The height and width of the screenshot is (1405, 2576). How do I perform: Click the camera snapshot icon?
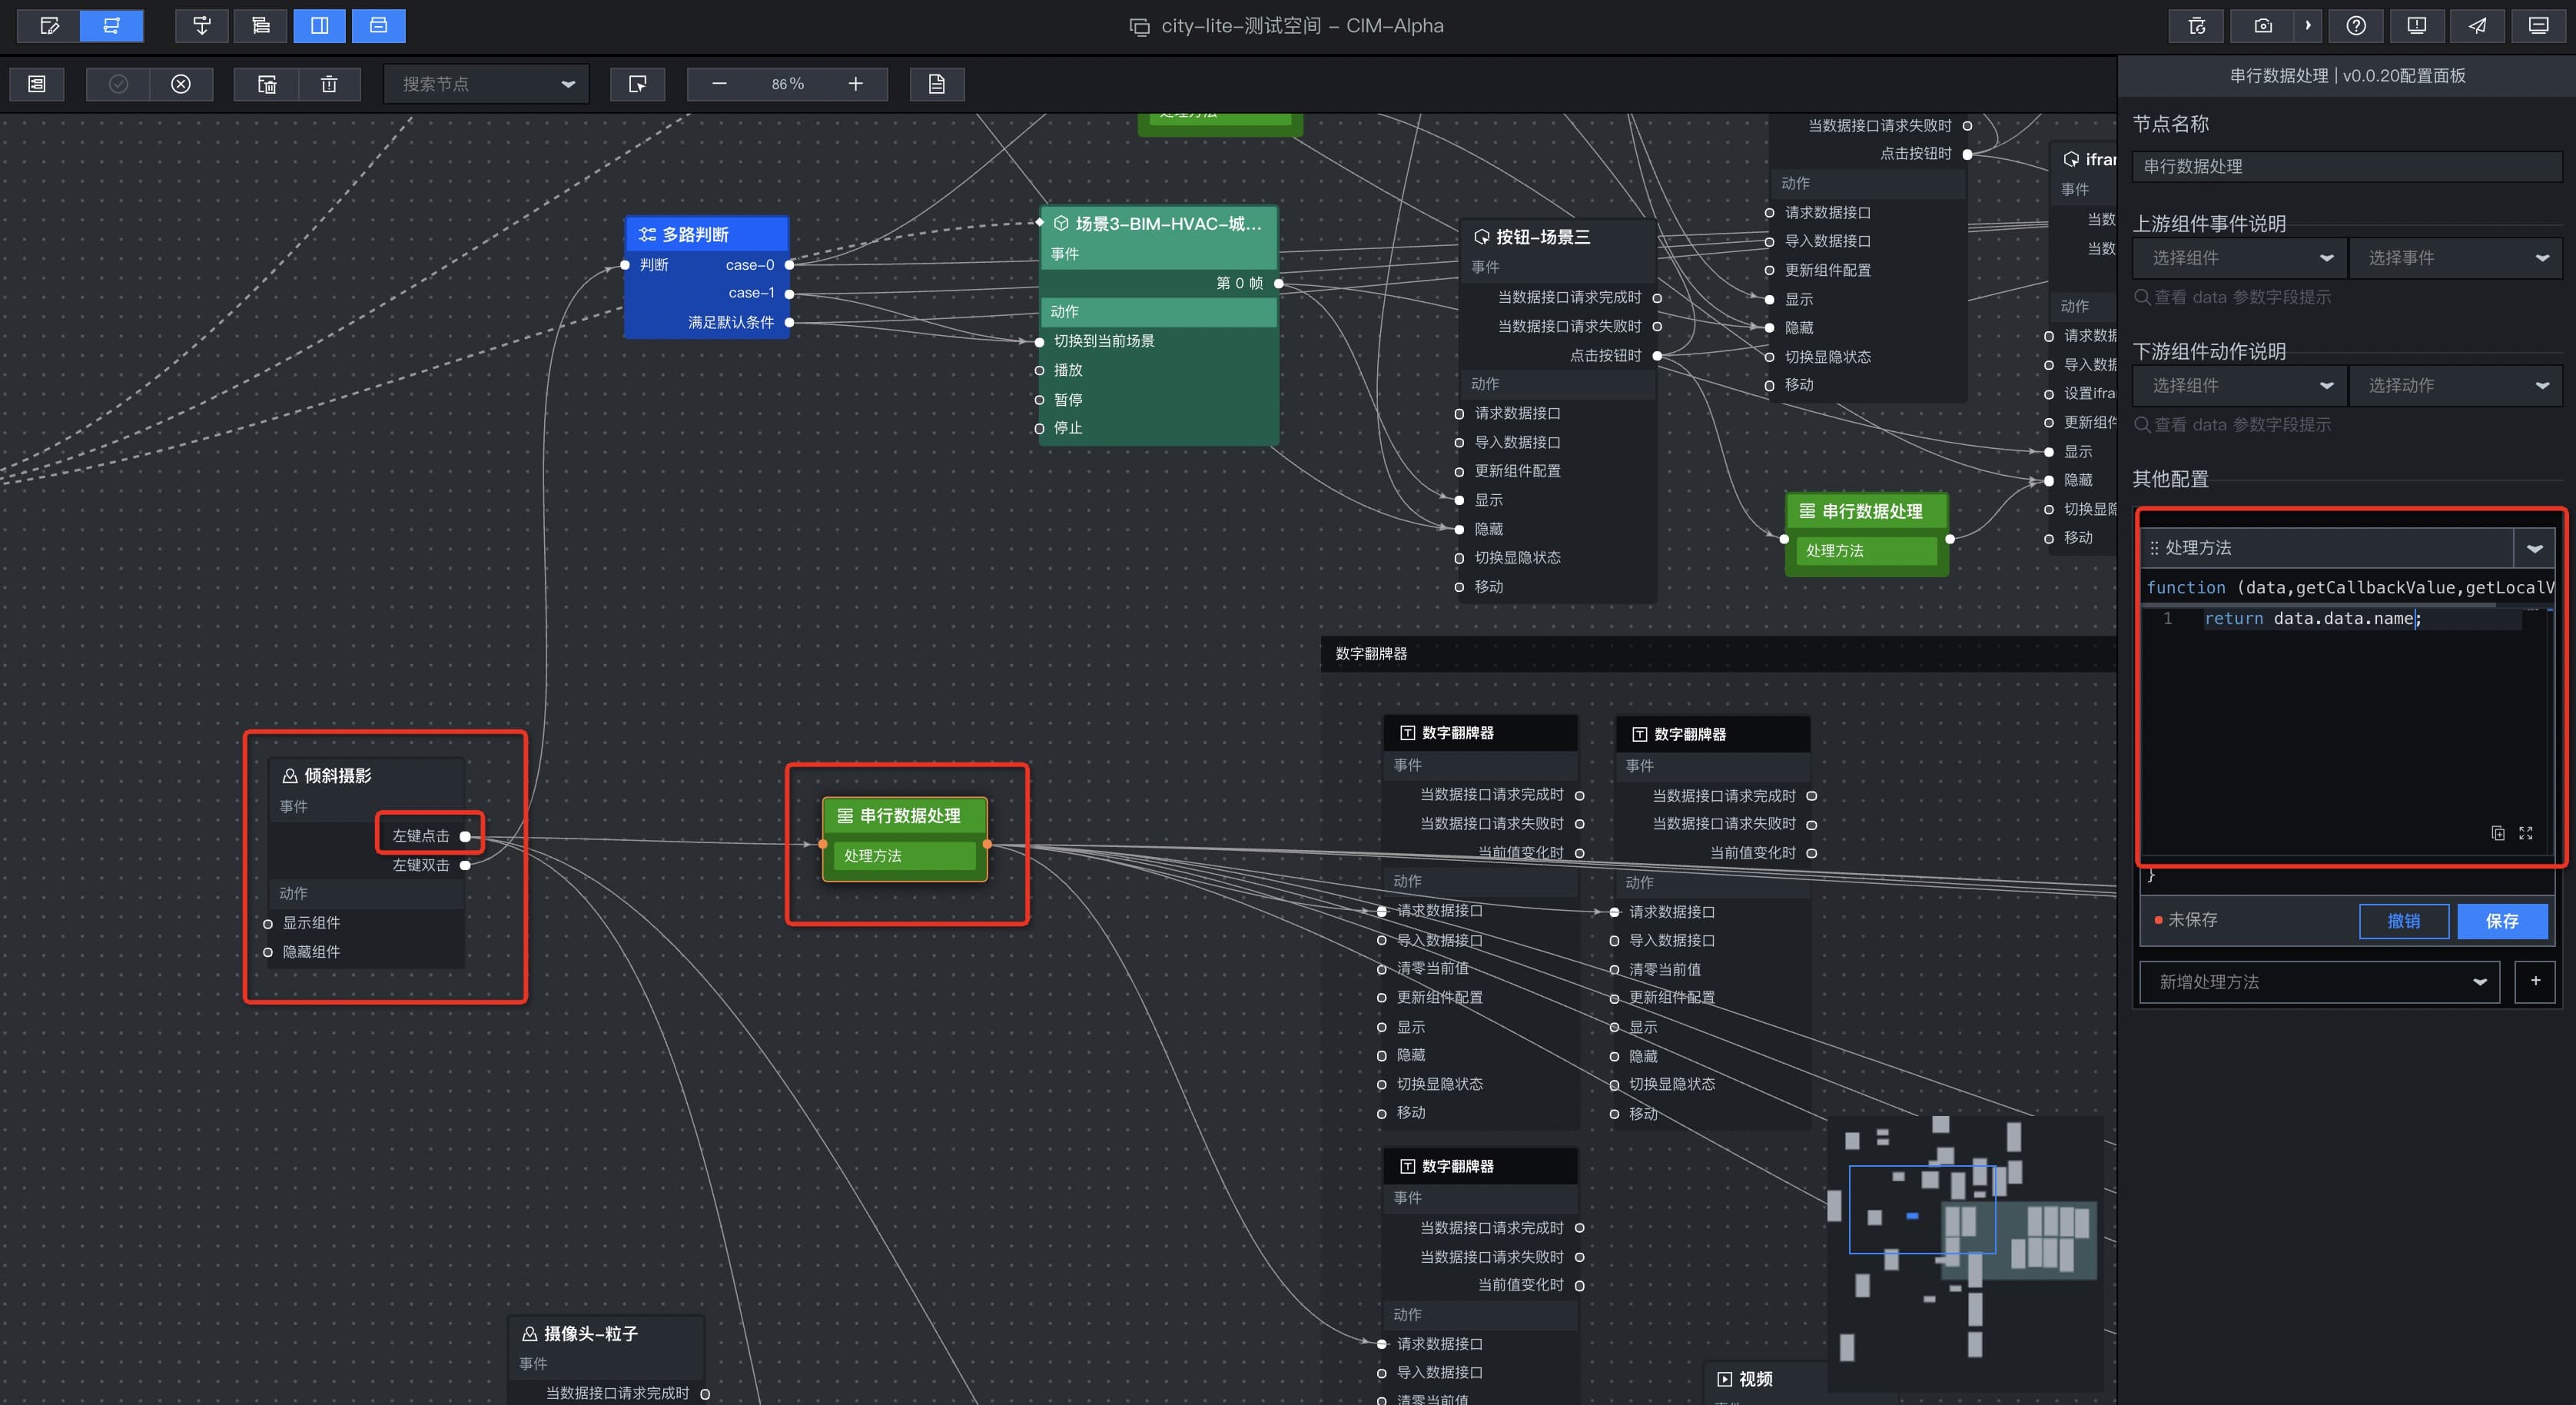point(2262,26)
